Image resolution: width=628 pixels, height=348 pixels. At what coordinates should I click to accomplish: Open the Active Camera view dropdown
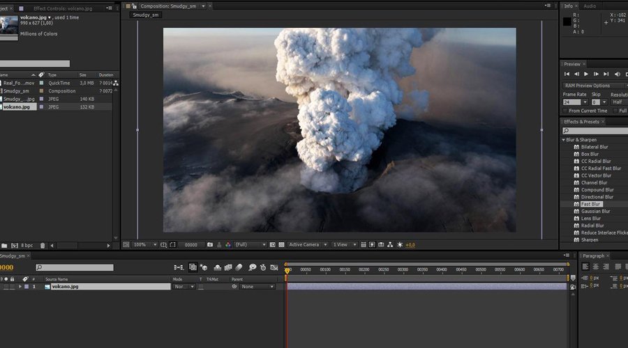coord(308,244)
